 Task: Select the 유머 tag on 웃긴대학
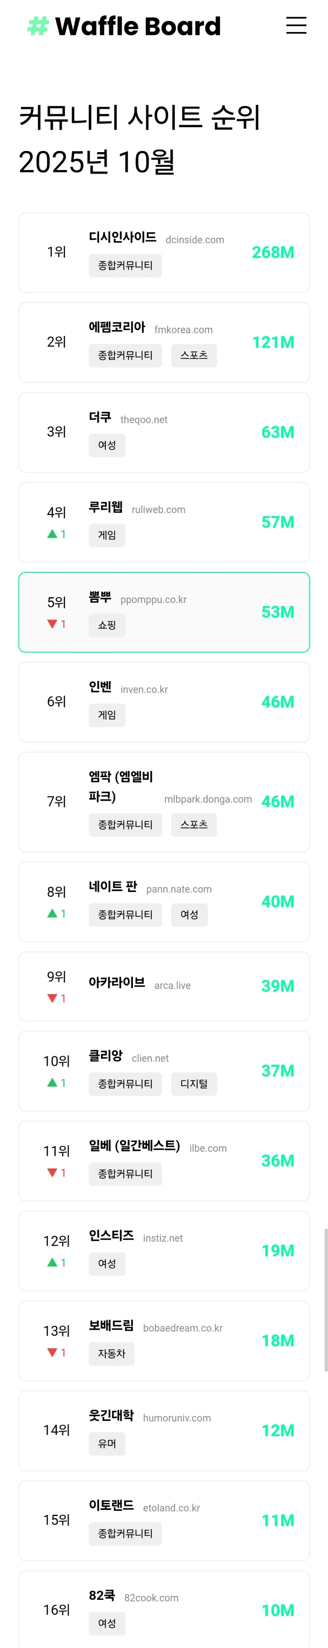[x=107, y=1443]
